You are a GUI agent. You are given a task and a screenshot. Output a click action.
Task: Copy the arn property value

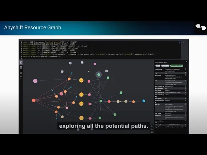(186, 80)
